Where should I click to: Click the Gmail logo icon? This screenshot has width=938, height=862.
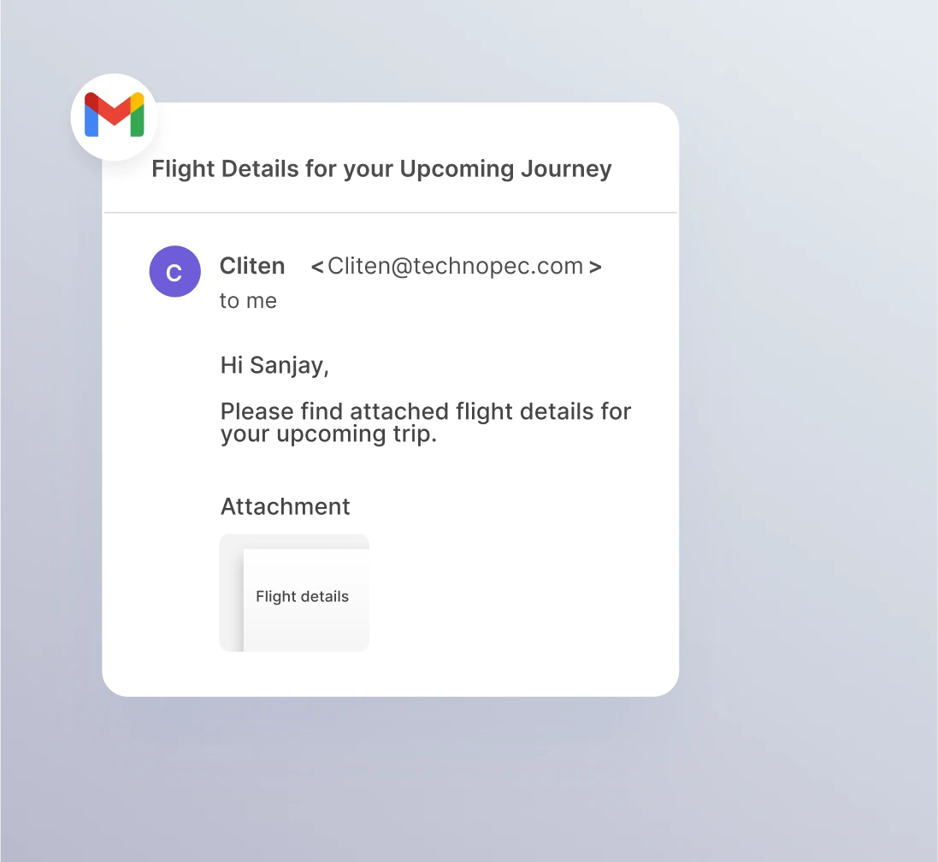tap(114, 116)
